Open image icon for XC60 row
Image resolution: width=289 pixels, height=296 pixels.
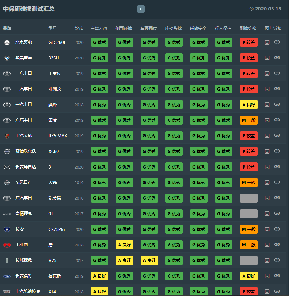tap(267, 151)
